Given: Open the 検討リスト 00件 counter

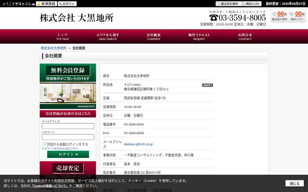Looking at the screenshot, I should [297, 16].
